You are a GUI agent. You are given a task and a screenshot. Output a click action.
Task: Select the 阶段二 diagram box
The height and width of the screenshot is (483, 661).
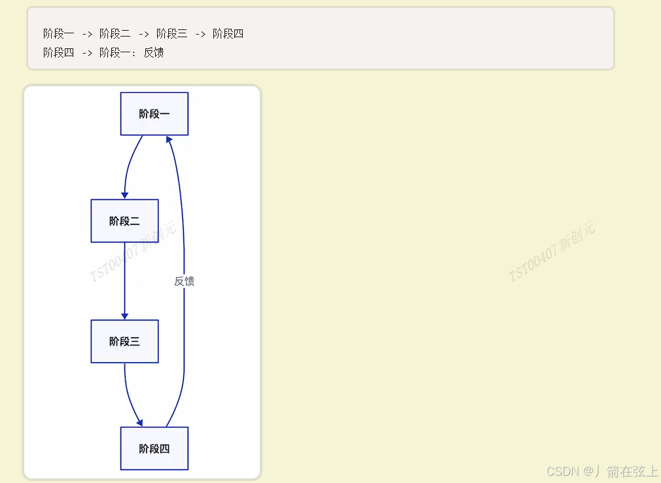(125, 221)
